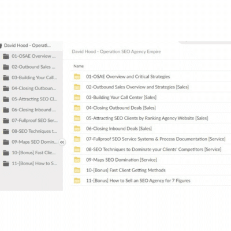The height and width of the screenshot is (231, 231).
Task: Open 08-SEO Techniques t... in sidebar tree
Action: point(34,131)
